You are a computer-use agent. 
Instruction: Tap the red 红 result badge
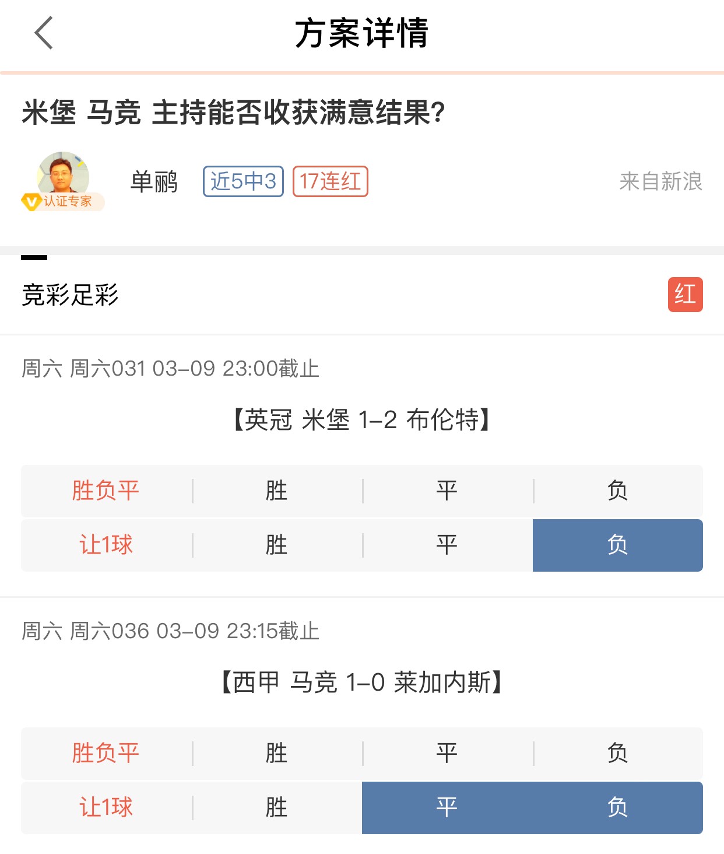pyautogui.click(x=685, y=294)
